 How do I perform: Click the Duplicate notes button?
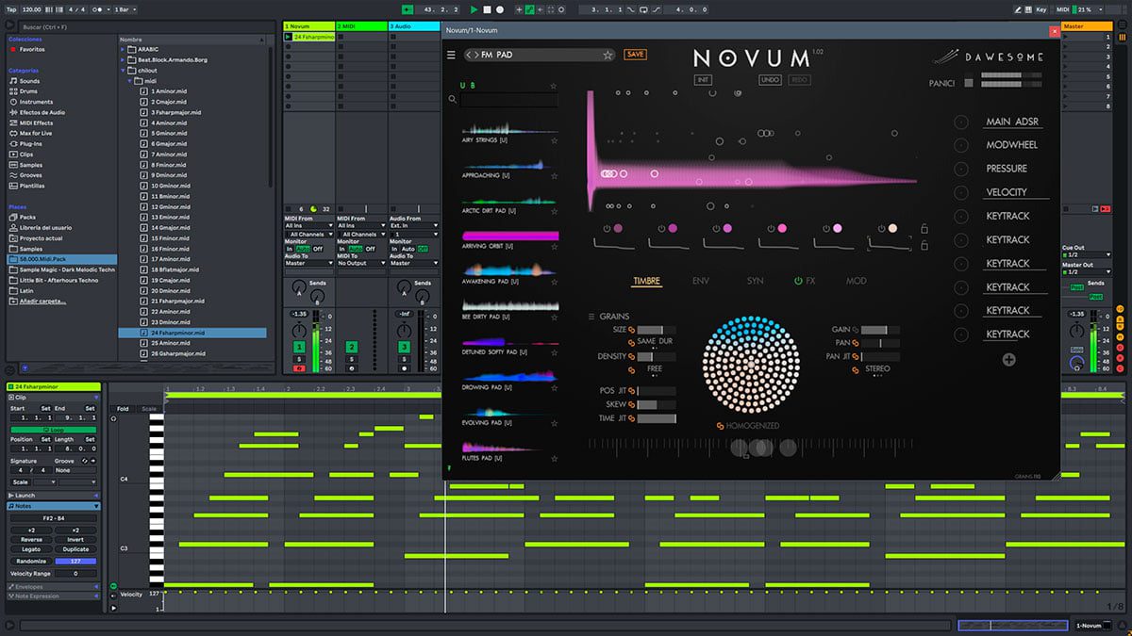75,549
